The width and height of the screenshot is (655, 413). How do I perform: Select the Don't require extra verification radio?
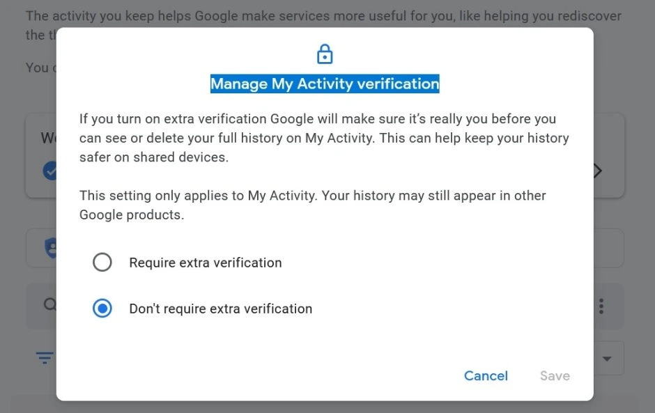click(x=102, y=309)
